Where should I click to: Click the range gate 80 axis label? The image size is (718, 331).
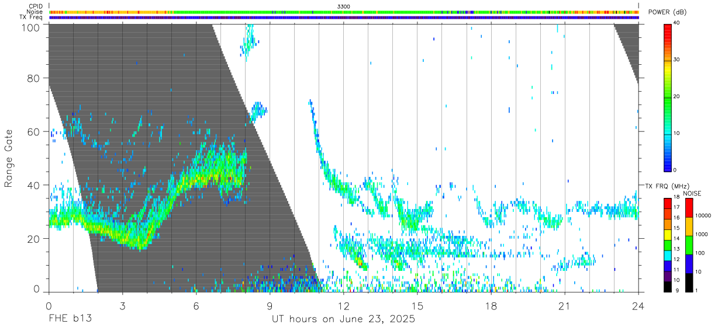pos(33,78)
